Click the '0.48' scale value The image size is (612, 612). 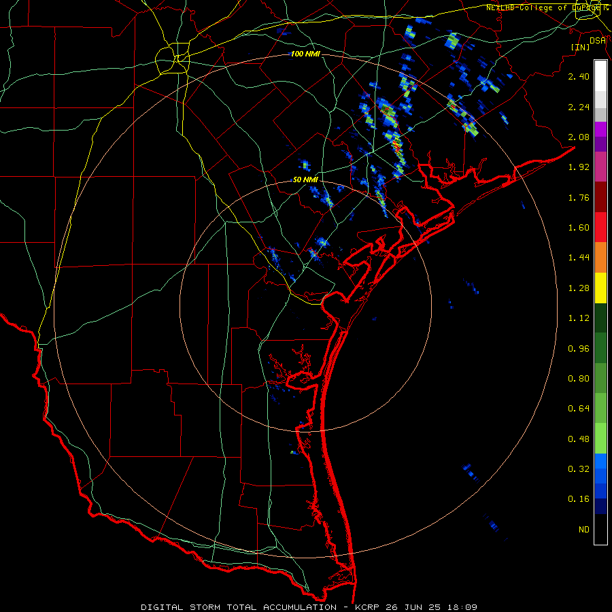click(x=579, y=439)
